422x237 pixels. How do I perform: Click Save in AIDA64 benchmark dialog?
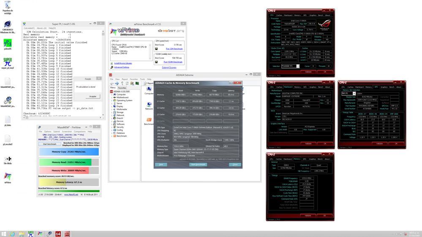(161, 164)
